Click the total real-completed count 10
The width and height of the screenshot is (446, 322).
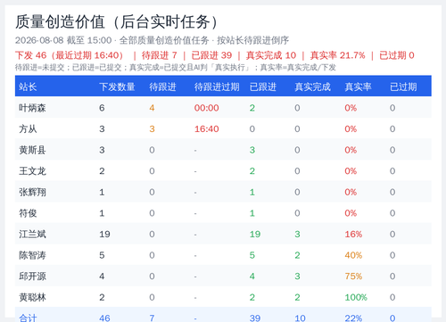point(300,318)
